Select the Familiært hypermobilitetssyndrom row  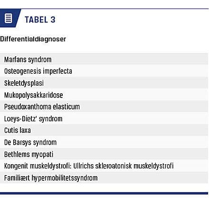click(104, 177)
